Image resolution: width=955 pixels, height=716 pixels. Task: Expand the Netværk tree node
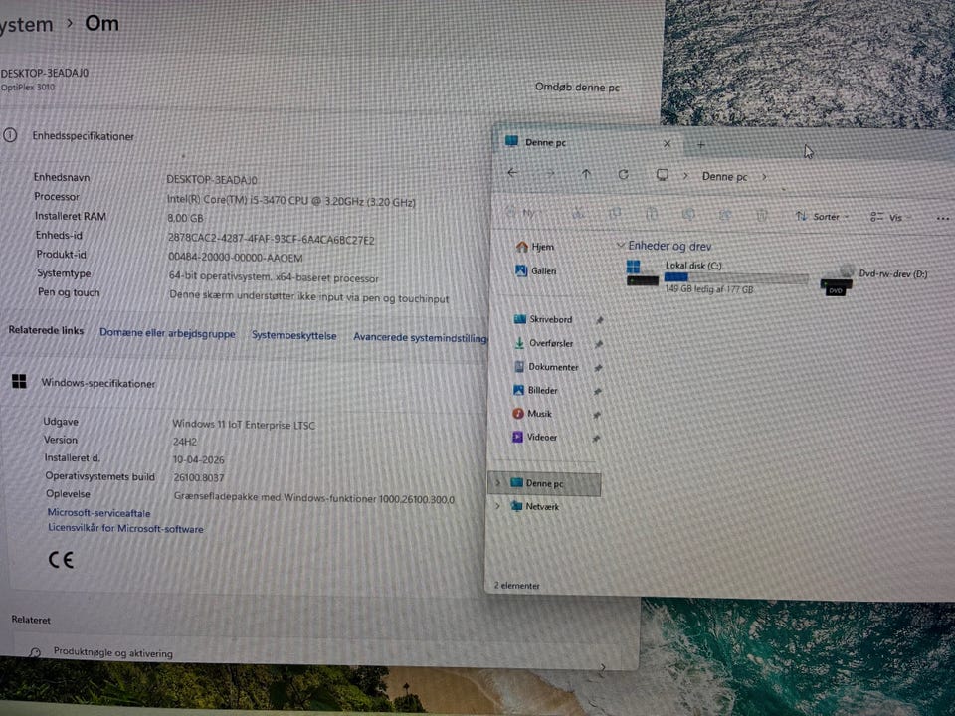(x=497, y=506)
